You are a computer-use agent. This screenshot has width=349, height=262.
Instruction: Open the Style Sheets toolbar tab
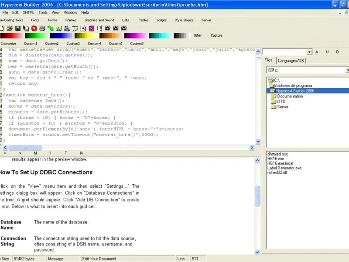(184, 20)
